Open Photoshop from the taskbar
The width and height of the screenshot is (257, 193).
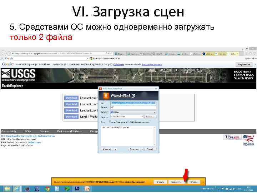point(77,189)
